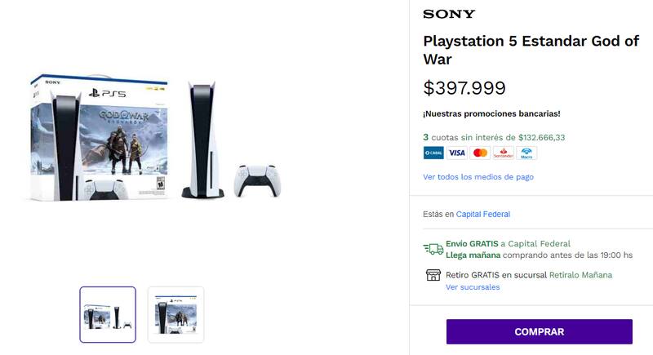Click the Sony brand logo

click(449, 14)
